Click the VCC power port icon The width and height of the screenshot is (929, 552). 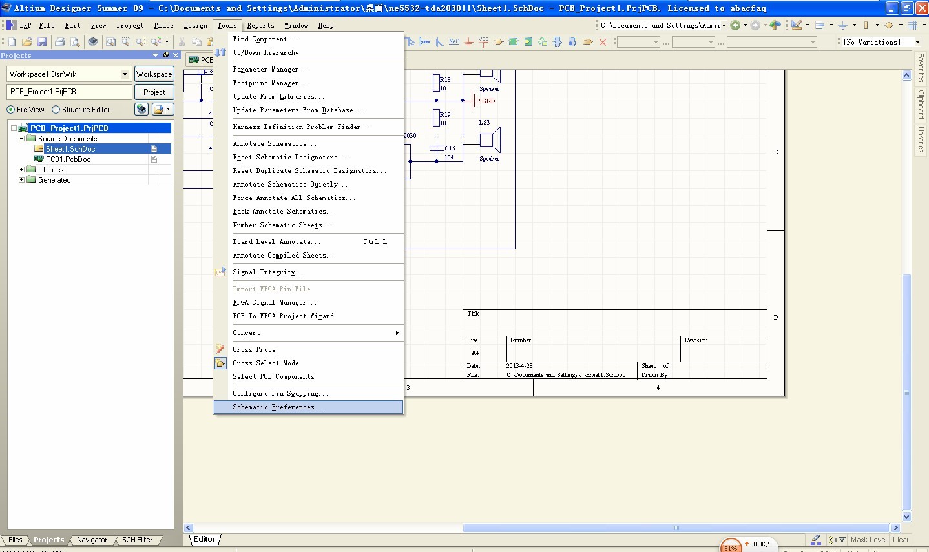483,42
